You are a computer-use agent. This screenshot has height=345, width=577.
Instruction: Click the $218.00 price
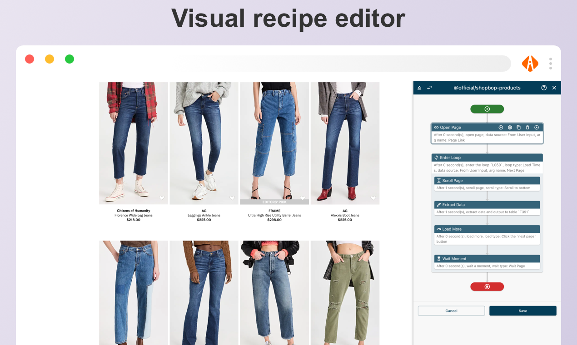click(134, 220)
